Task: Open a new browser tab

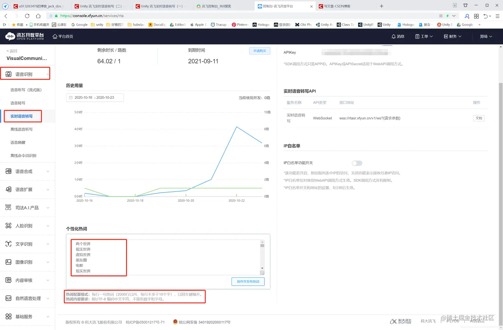Action: [382, 6]
